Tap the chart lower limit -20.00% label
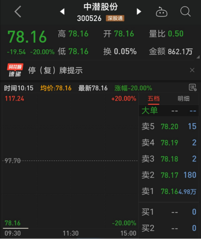Screen dimensions: 201x239 [x=124, y=223]
